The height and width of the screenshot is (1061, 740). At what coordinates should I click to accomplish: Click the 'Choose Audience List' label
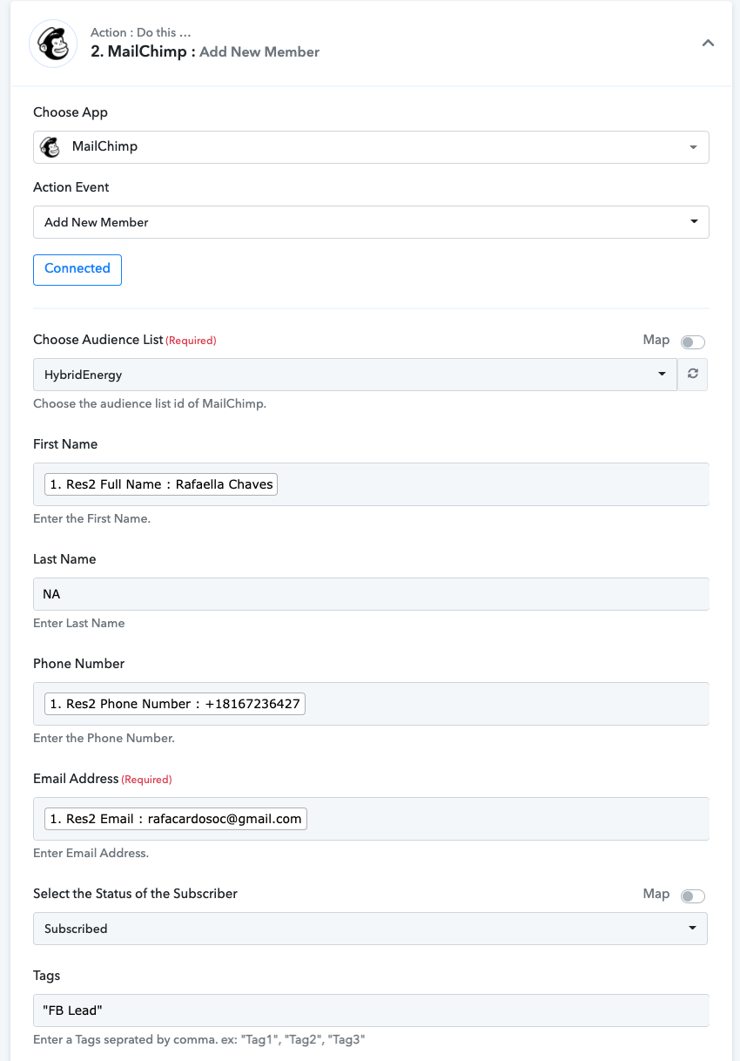click(x=98, y=340)
